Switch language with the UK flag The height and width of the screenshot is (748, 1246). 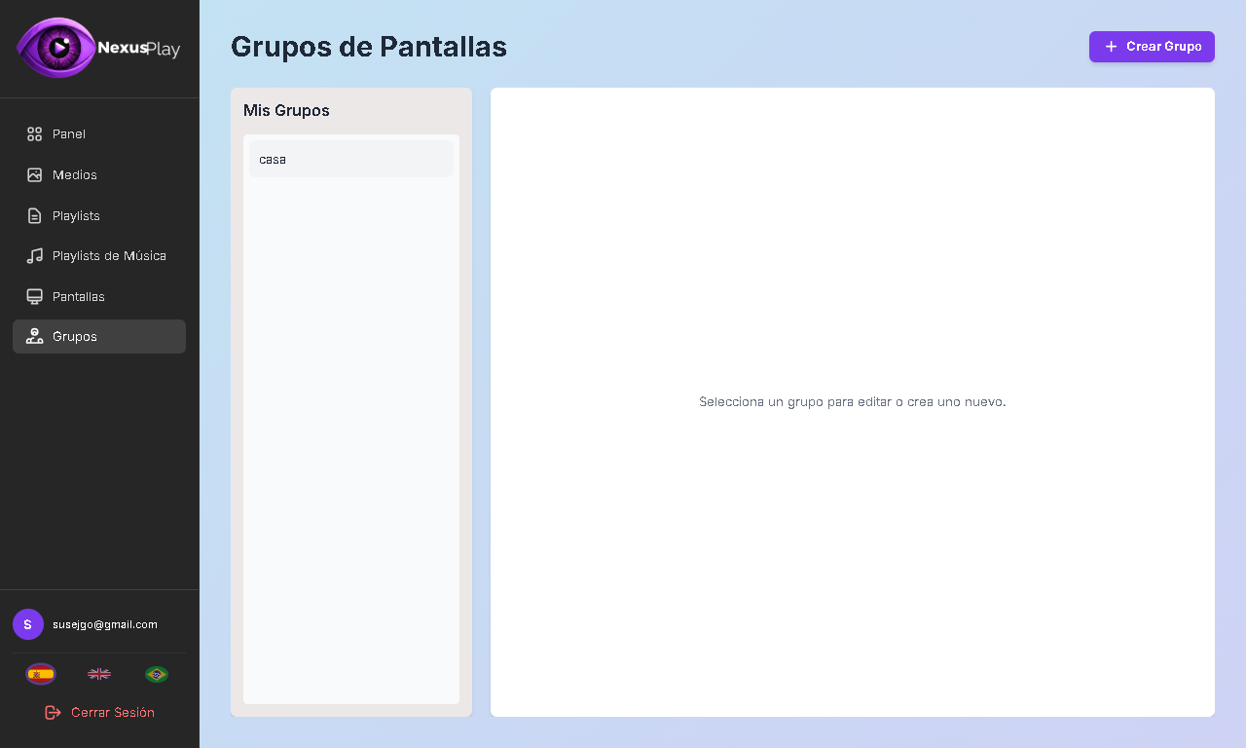point(99,674)
